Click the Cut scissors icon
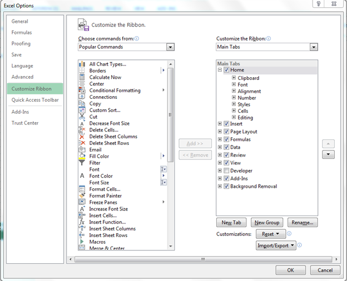 point(82,117)
